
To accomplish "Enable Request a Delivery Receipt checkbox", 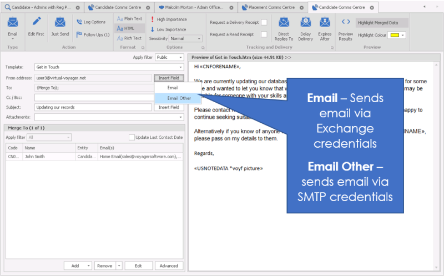I will click(264, 22).
